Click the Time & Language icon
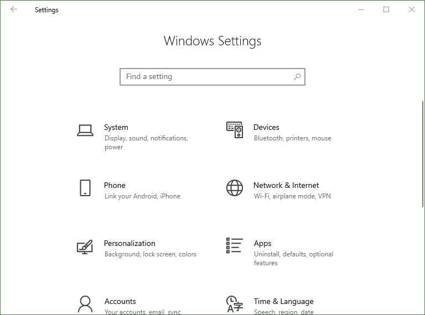The height and width of the screenshot is (315, 425). pyautogui.click(x=235, y=304)
